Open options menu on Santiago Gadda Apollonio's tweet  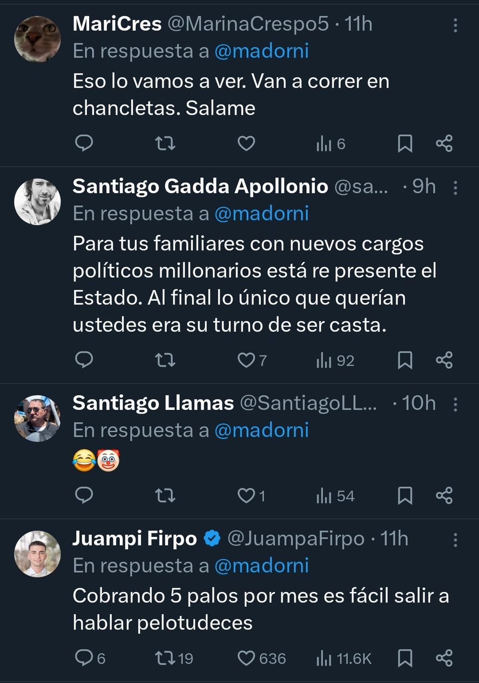point(455,187)
